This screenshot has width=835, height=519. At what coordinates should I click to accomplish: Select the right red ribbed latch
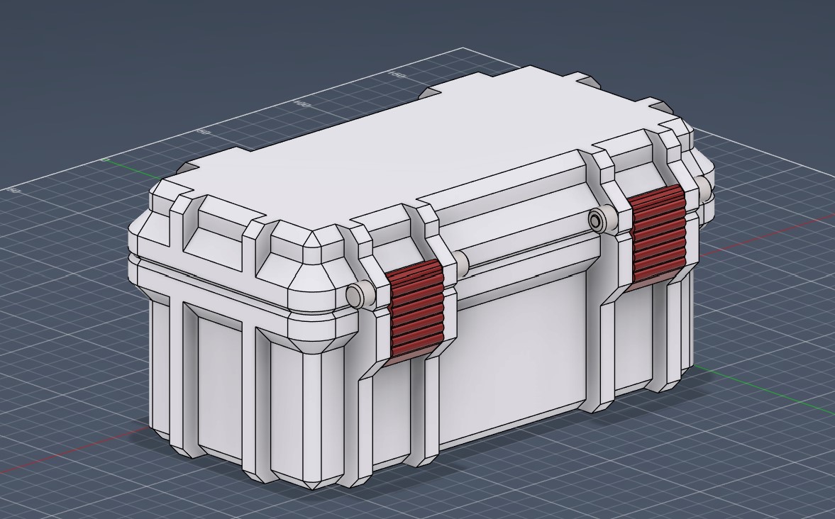[x=657, y=238]
